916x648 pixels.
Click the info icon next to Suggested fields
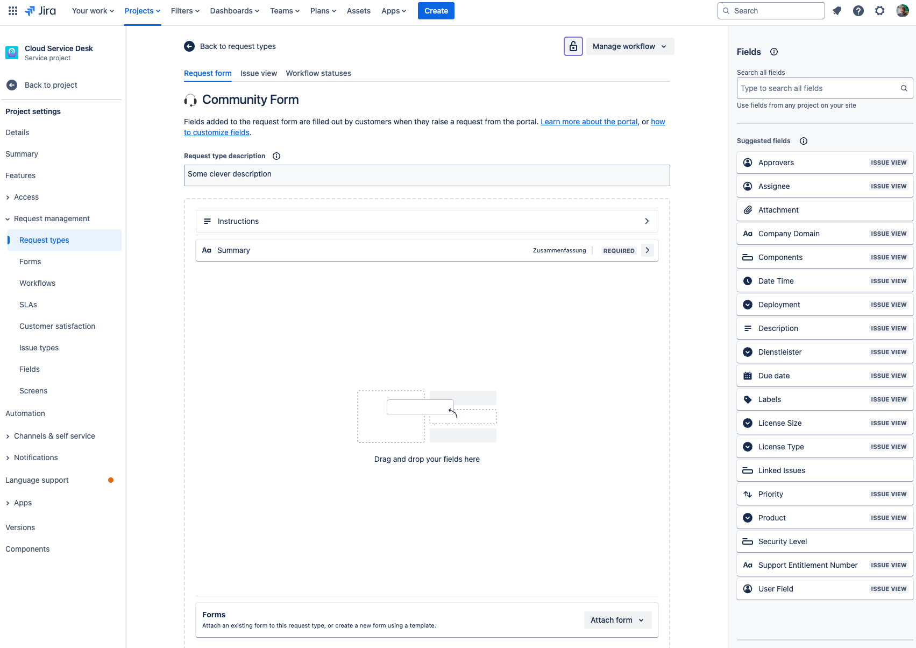803,140
